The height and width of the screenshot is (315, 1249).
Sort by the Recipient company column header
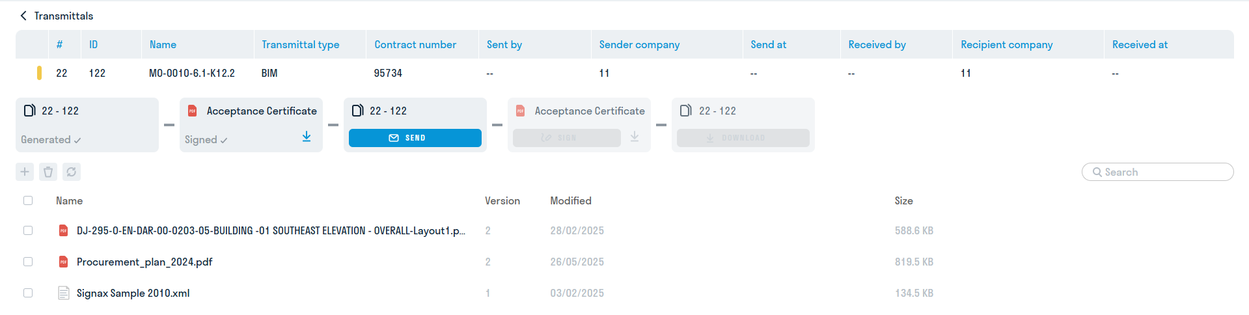tap(1006, 44)
